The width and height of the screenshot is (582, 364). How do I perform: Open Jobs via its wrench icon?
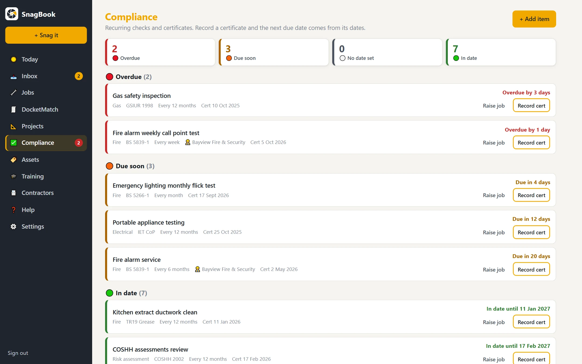[13, 93]
